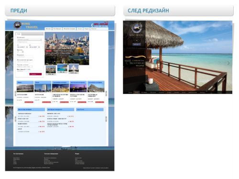
Task: Click the small social icons under the redesigned logo
Action: [137, 41]
